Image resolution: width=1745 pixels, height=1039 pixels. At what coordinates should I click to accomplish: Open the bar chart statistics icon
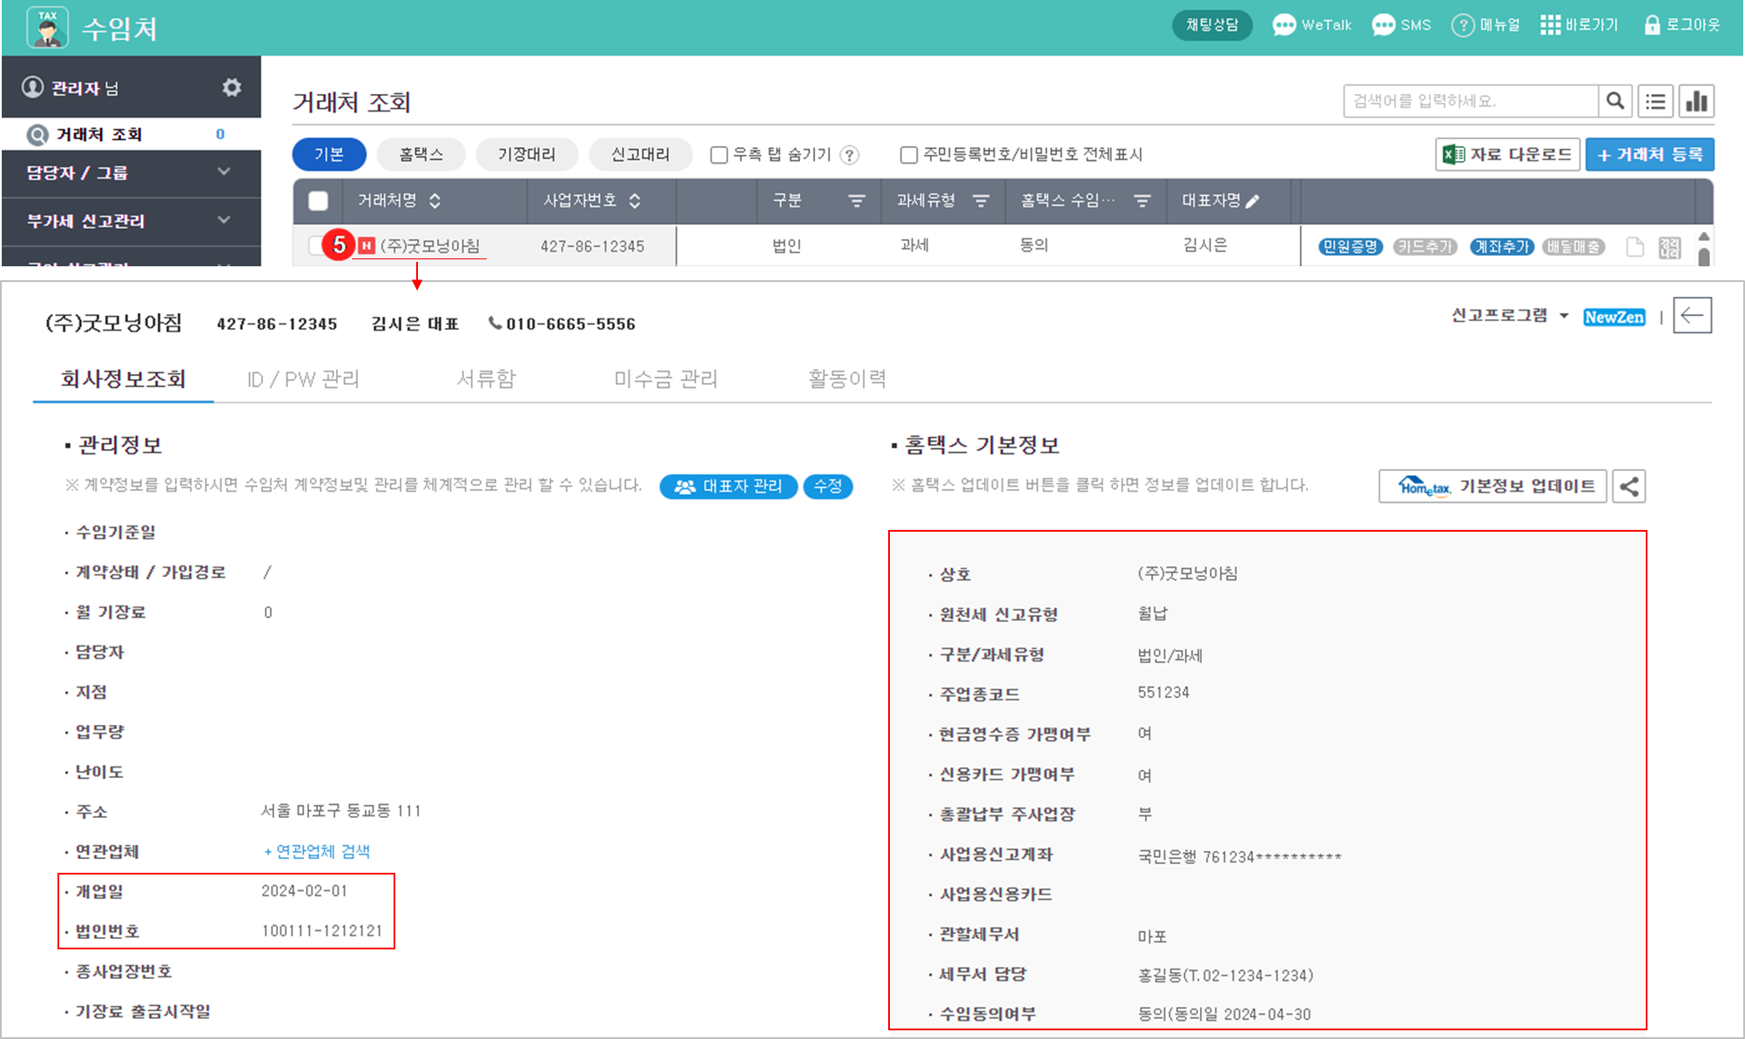click(1696, 101)
